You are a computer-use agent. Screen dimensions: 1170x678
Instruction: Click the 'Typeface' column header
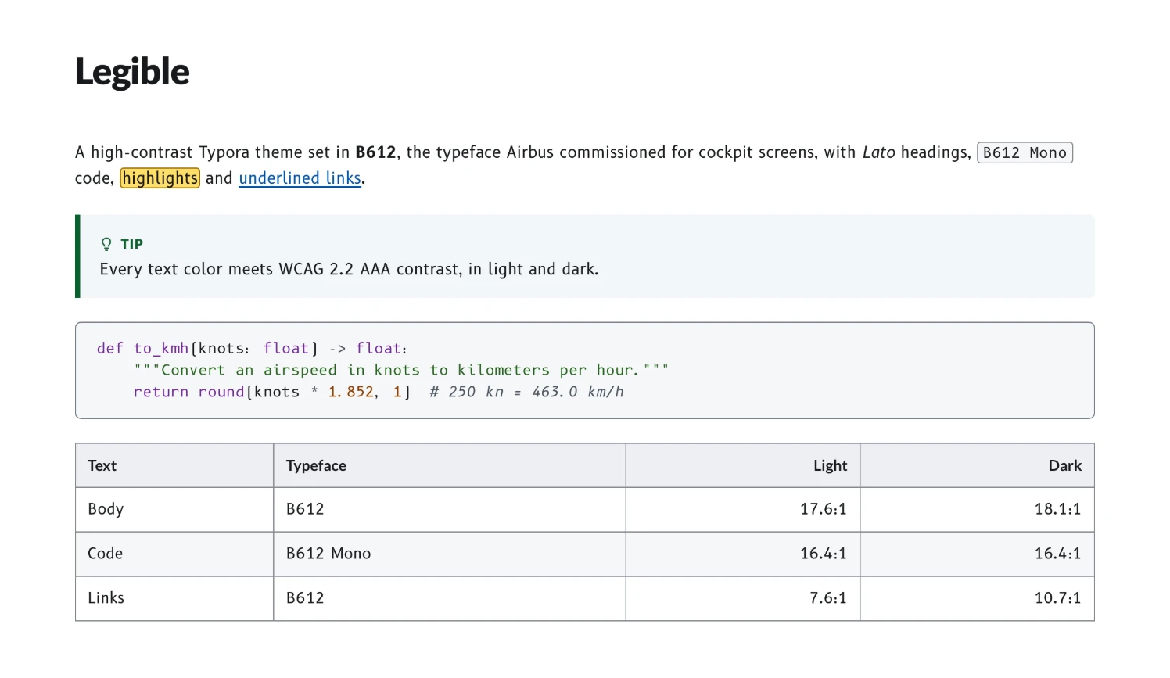[450, 466]
